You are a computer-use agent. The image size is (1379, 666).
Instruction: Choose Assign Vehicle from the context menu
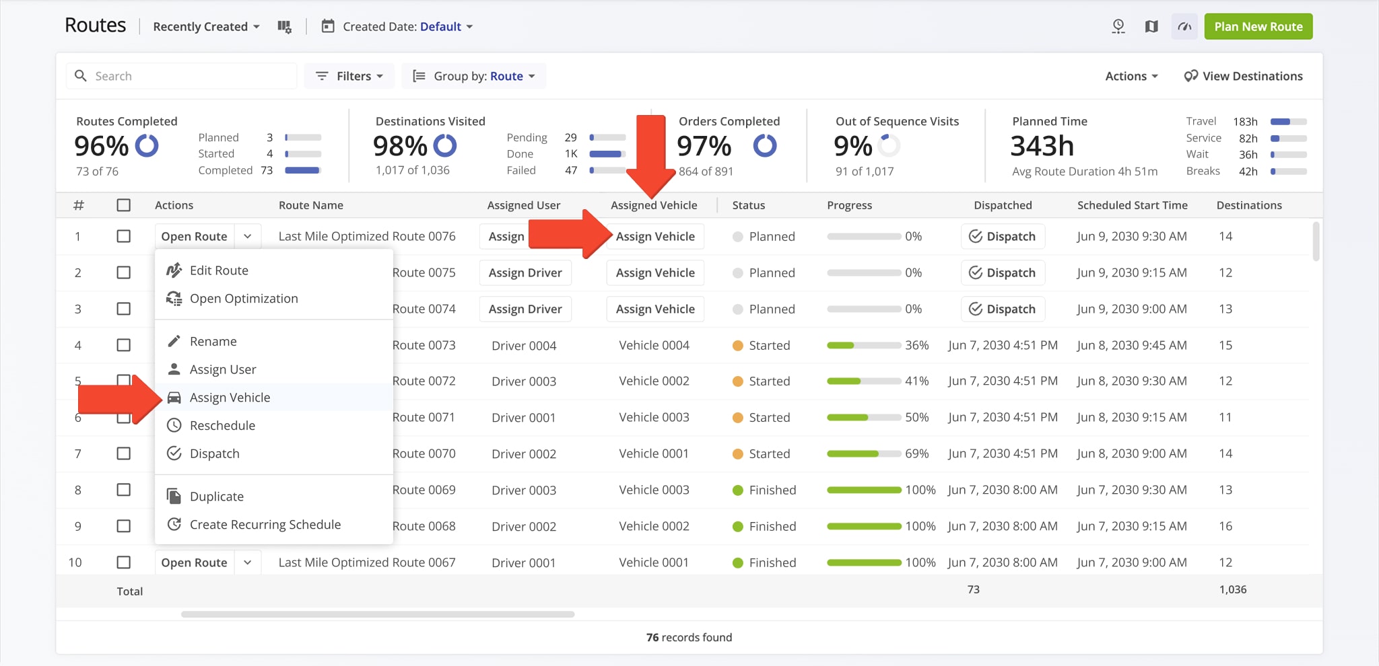230,398
